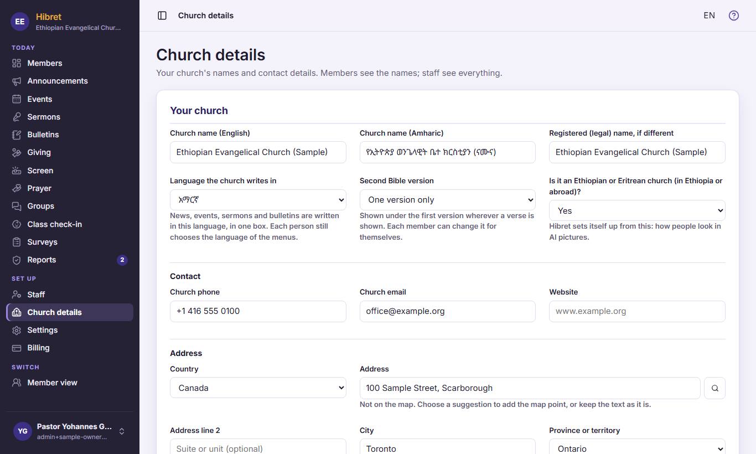Open Billing in the sidebar
The height and width of the screenshot is (454, 756).
(x=70, y=348)
